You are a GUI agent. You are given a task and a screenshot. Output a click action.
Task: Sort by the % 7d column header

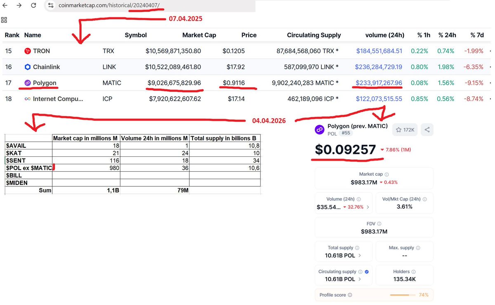[477, 35]
